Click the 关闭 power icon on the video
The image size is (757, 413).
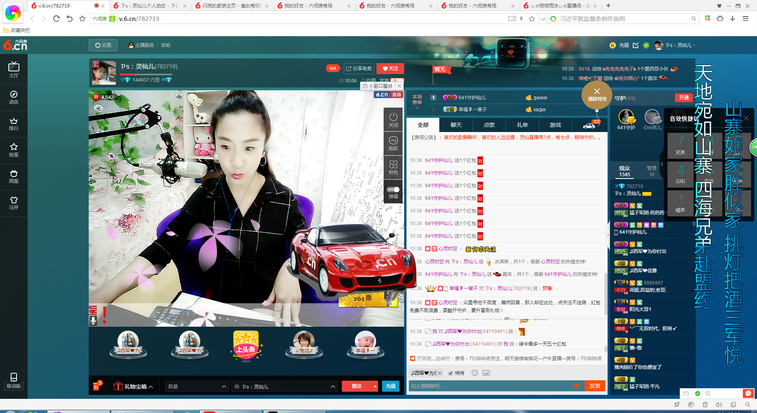click(393, 120)
